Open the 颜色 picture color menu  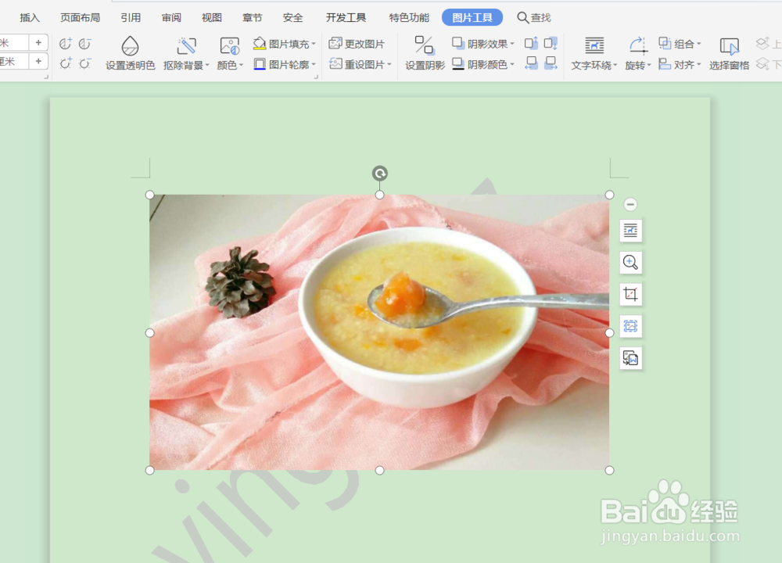click(x=230, y=53)
